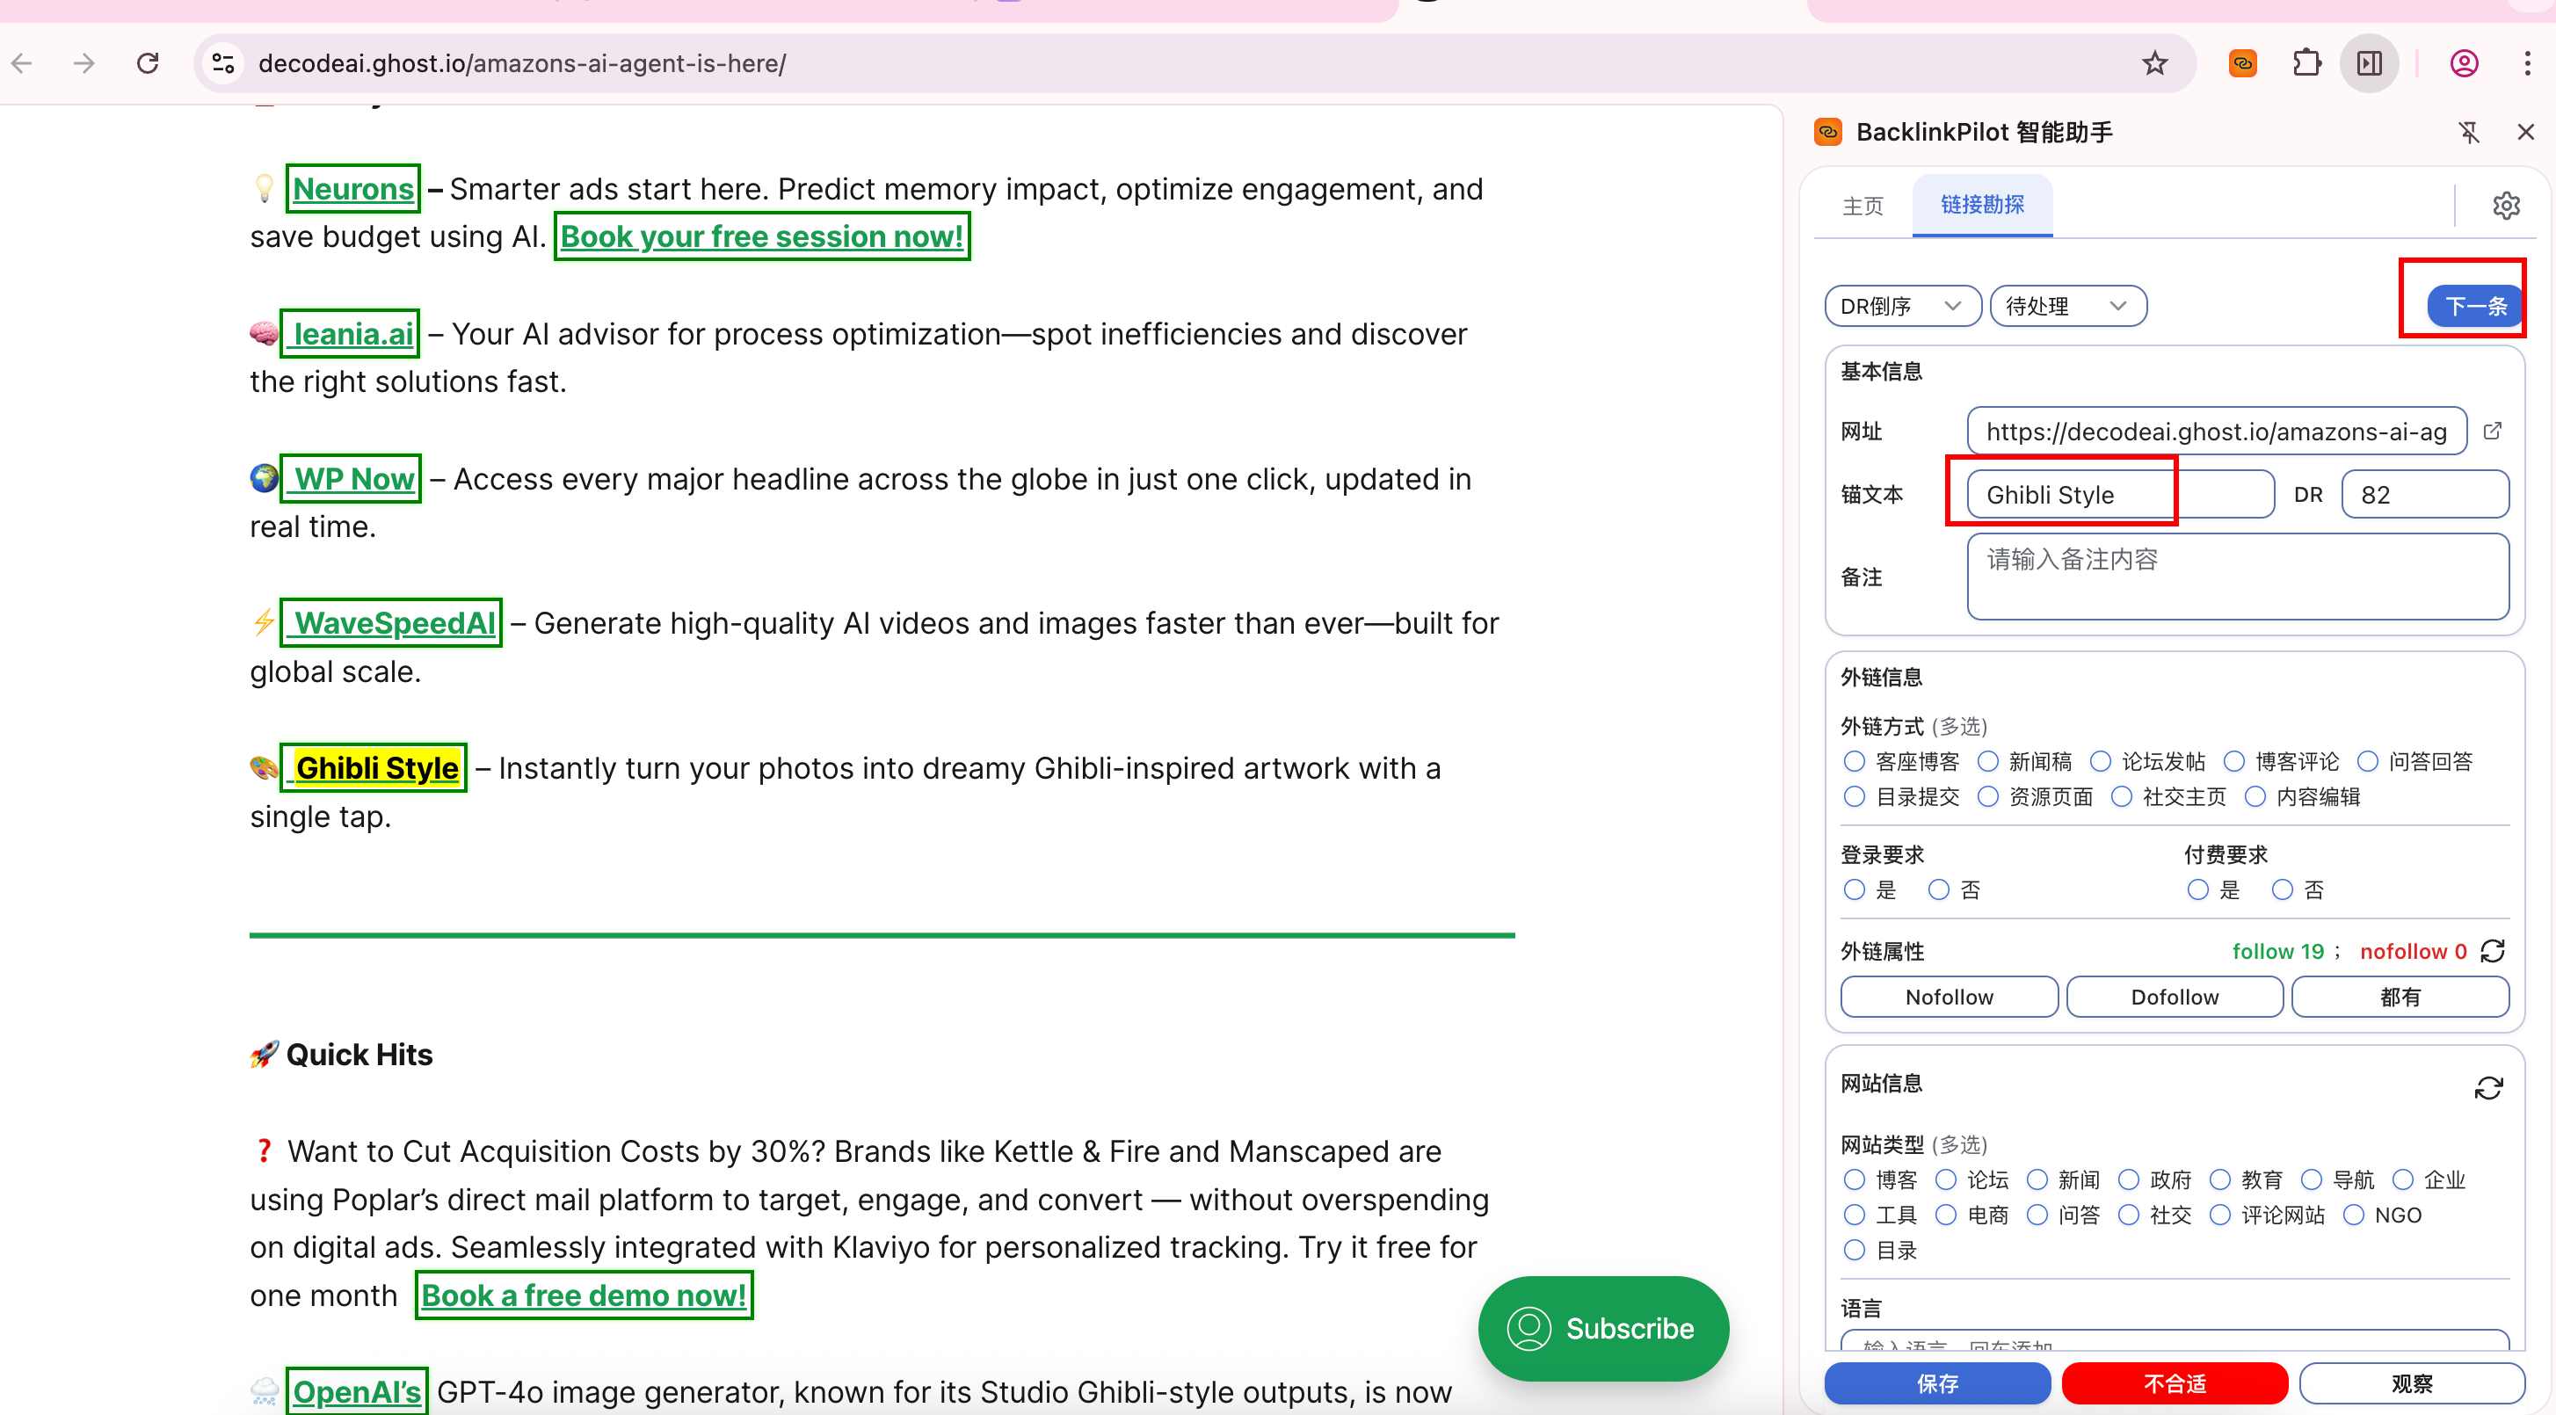Select 博客评论 link method
This screenshot has width=2556, height=1415.
tap(2233, 761)
